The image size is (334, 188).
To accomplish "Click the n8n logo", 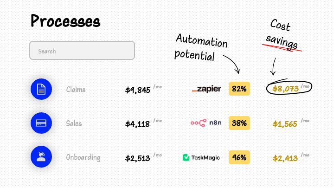I will pyautogui.click(x=206, y=123).
